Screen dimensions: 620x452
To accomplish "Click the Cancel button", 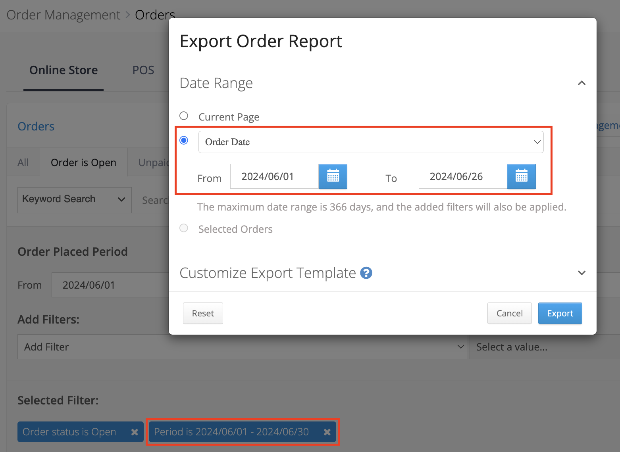I will pyautogui.click(x=510, y=313).
